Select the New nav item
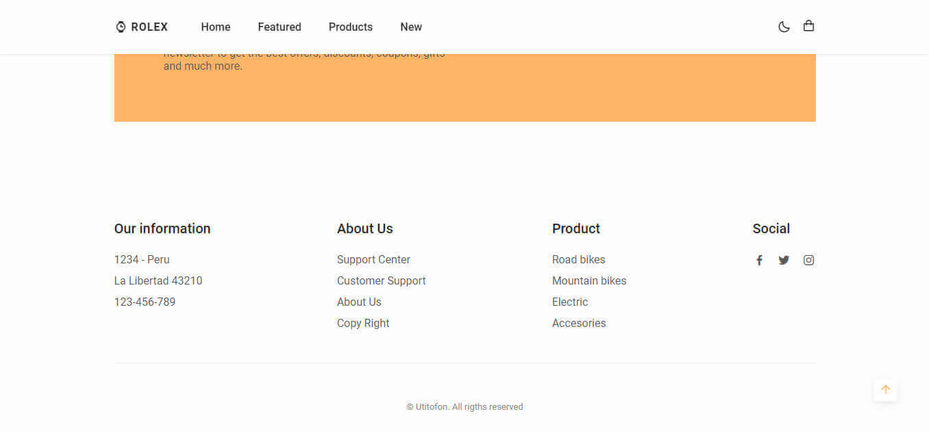The width and height of the screenshot is (929, 433). coord(411,27)
